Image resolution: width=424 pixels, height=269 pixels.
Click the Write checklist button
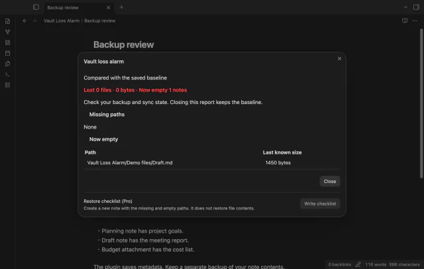click(x=320, y=203)
